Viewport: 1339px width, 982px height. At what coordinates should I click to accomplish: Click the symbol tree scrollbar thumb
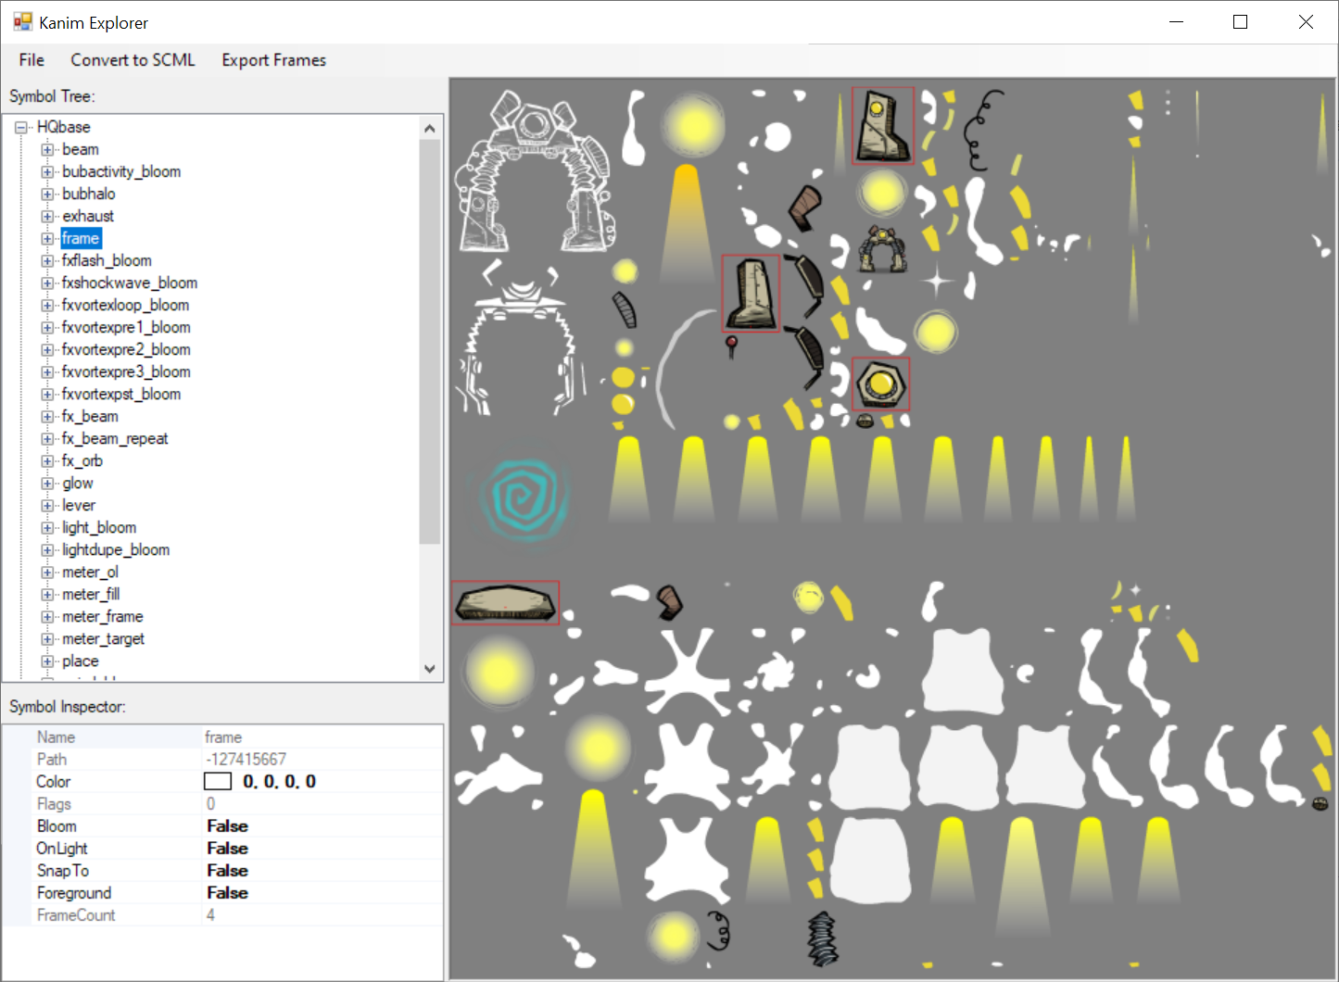[x=429, y=341]
